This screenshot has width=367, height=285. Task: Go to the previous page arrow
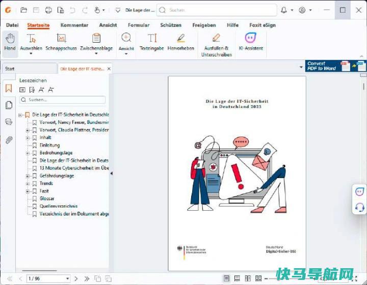point(20,278)
